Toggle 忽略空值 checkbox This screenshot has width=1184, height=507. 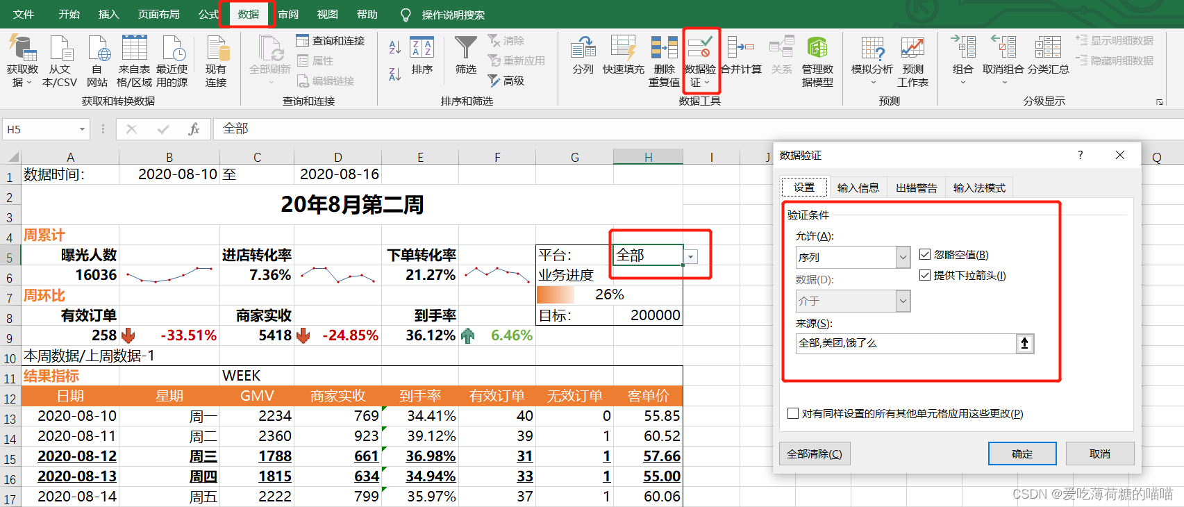tap(925, 255)
